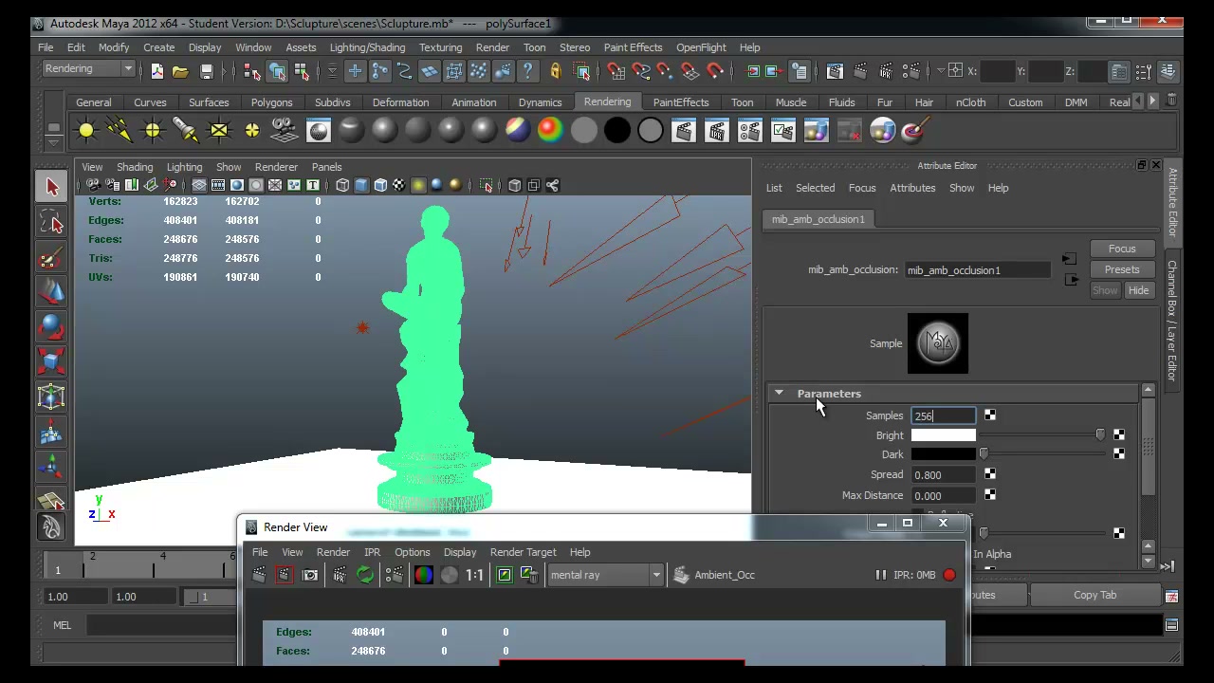
Task: Create a spot light from shelf
Action: pyautogui.click(x=185, y=131)
